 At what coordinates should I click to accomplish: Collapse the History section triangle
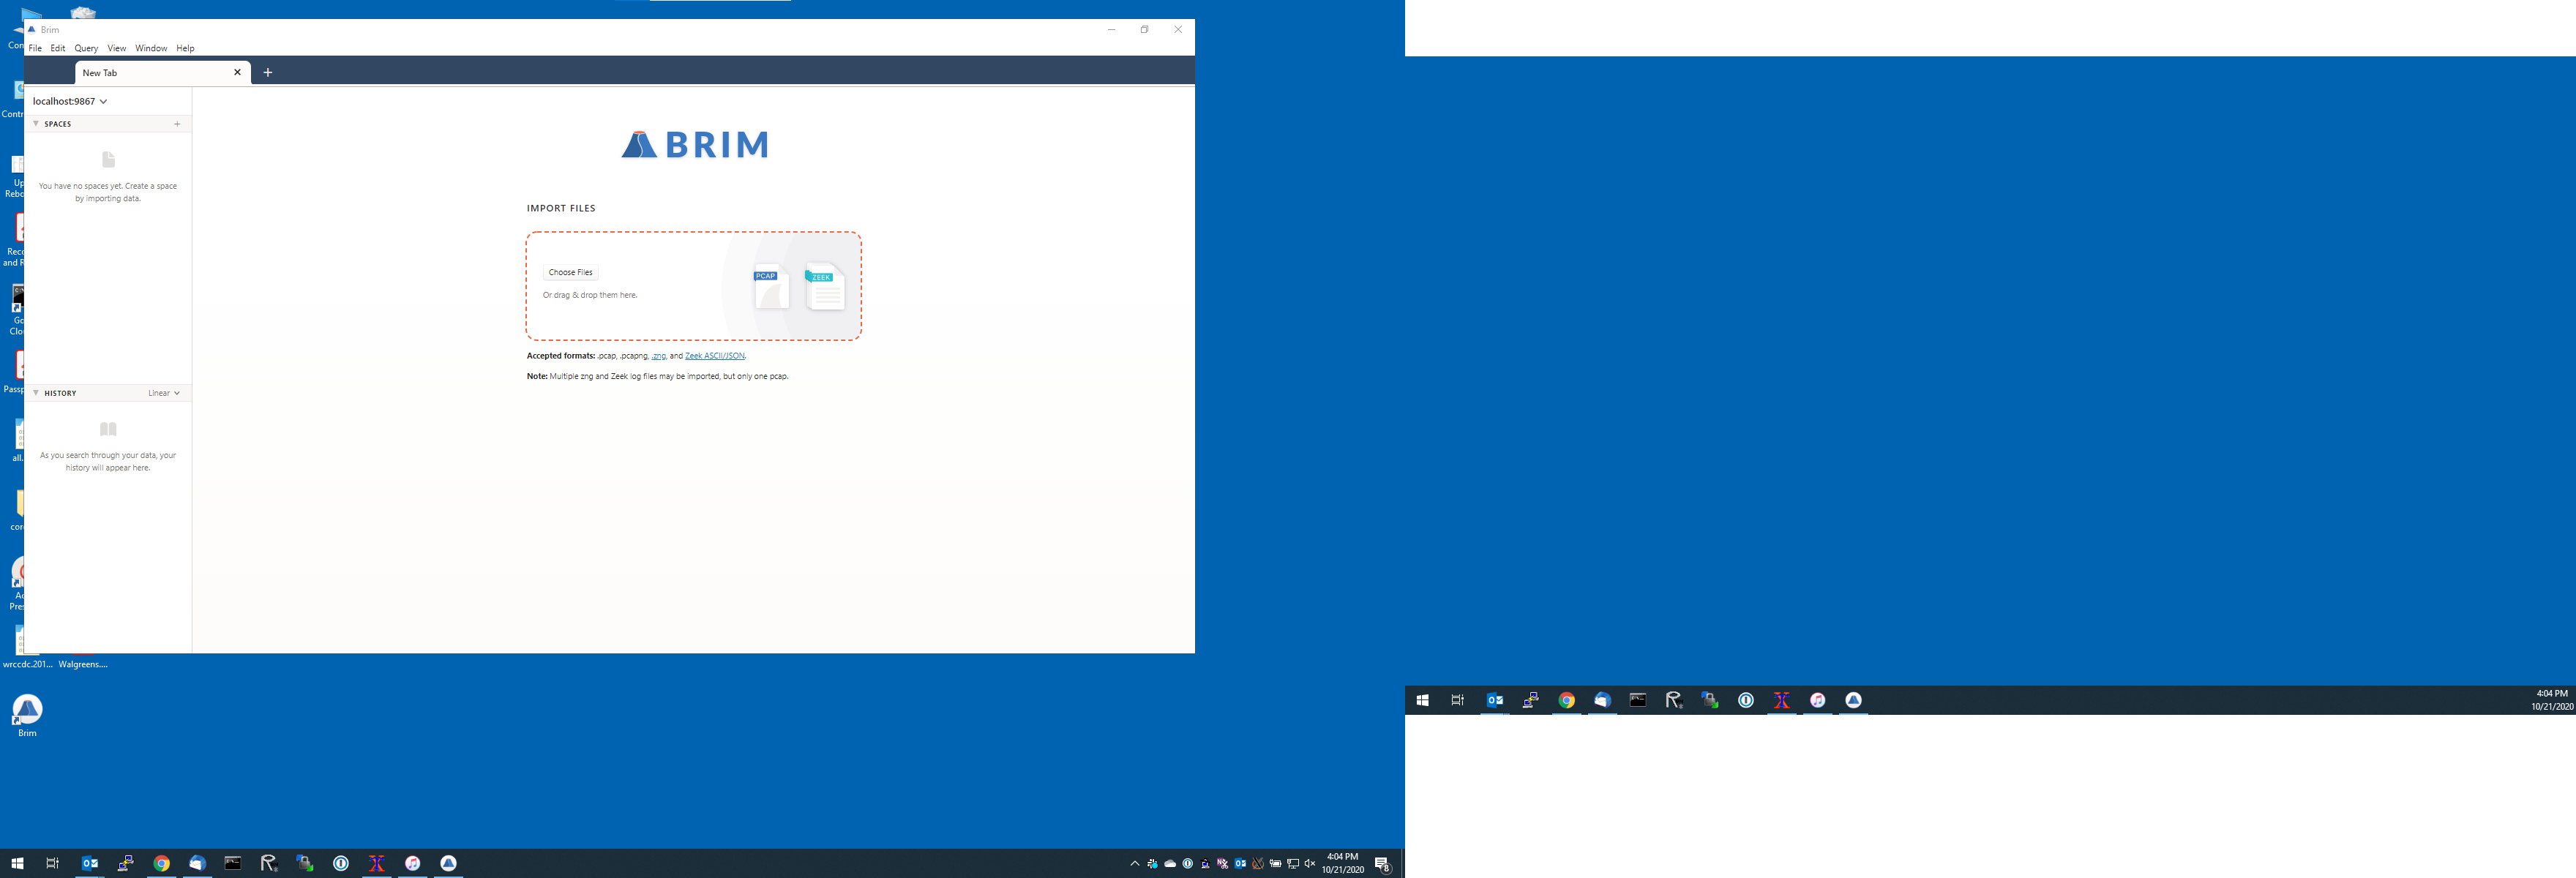point(36,393)
